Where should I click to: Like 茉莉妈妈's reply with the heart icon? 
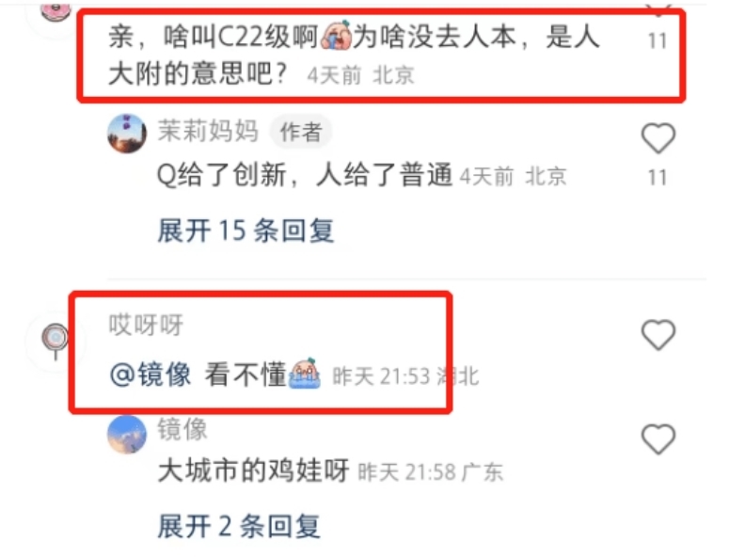(658, 138)
